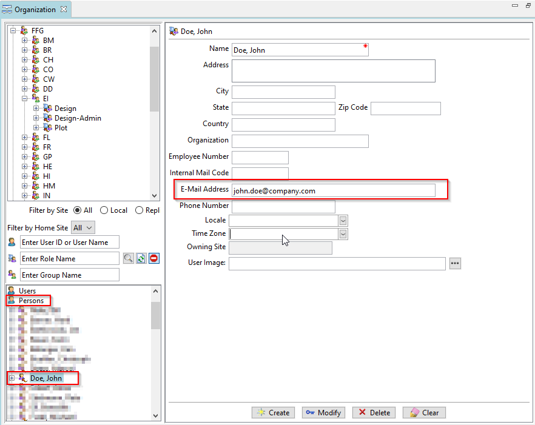535x425 pixels.
Task: Click the FFG root group icon
Action: click(x=24, y=31)
